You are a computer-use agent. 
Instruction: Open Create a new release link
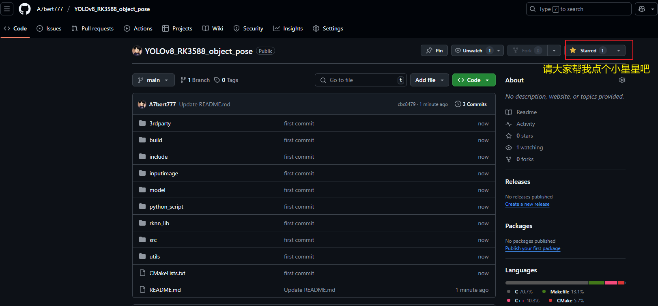tap(527, 204)
